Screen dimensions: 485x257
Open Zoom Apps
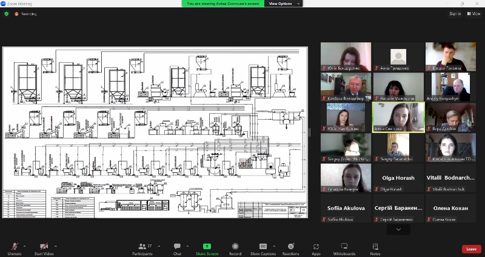click(316, 249)
